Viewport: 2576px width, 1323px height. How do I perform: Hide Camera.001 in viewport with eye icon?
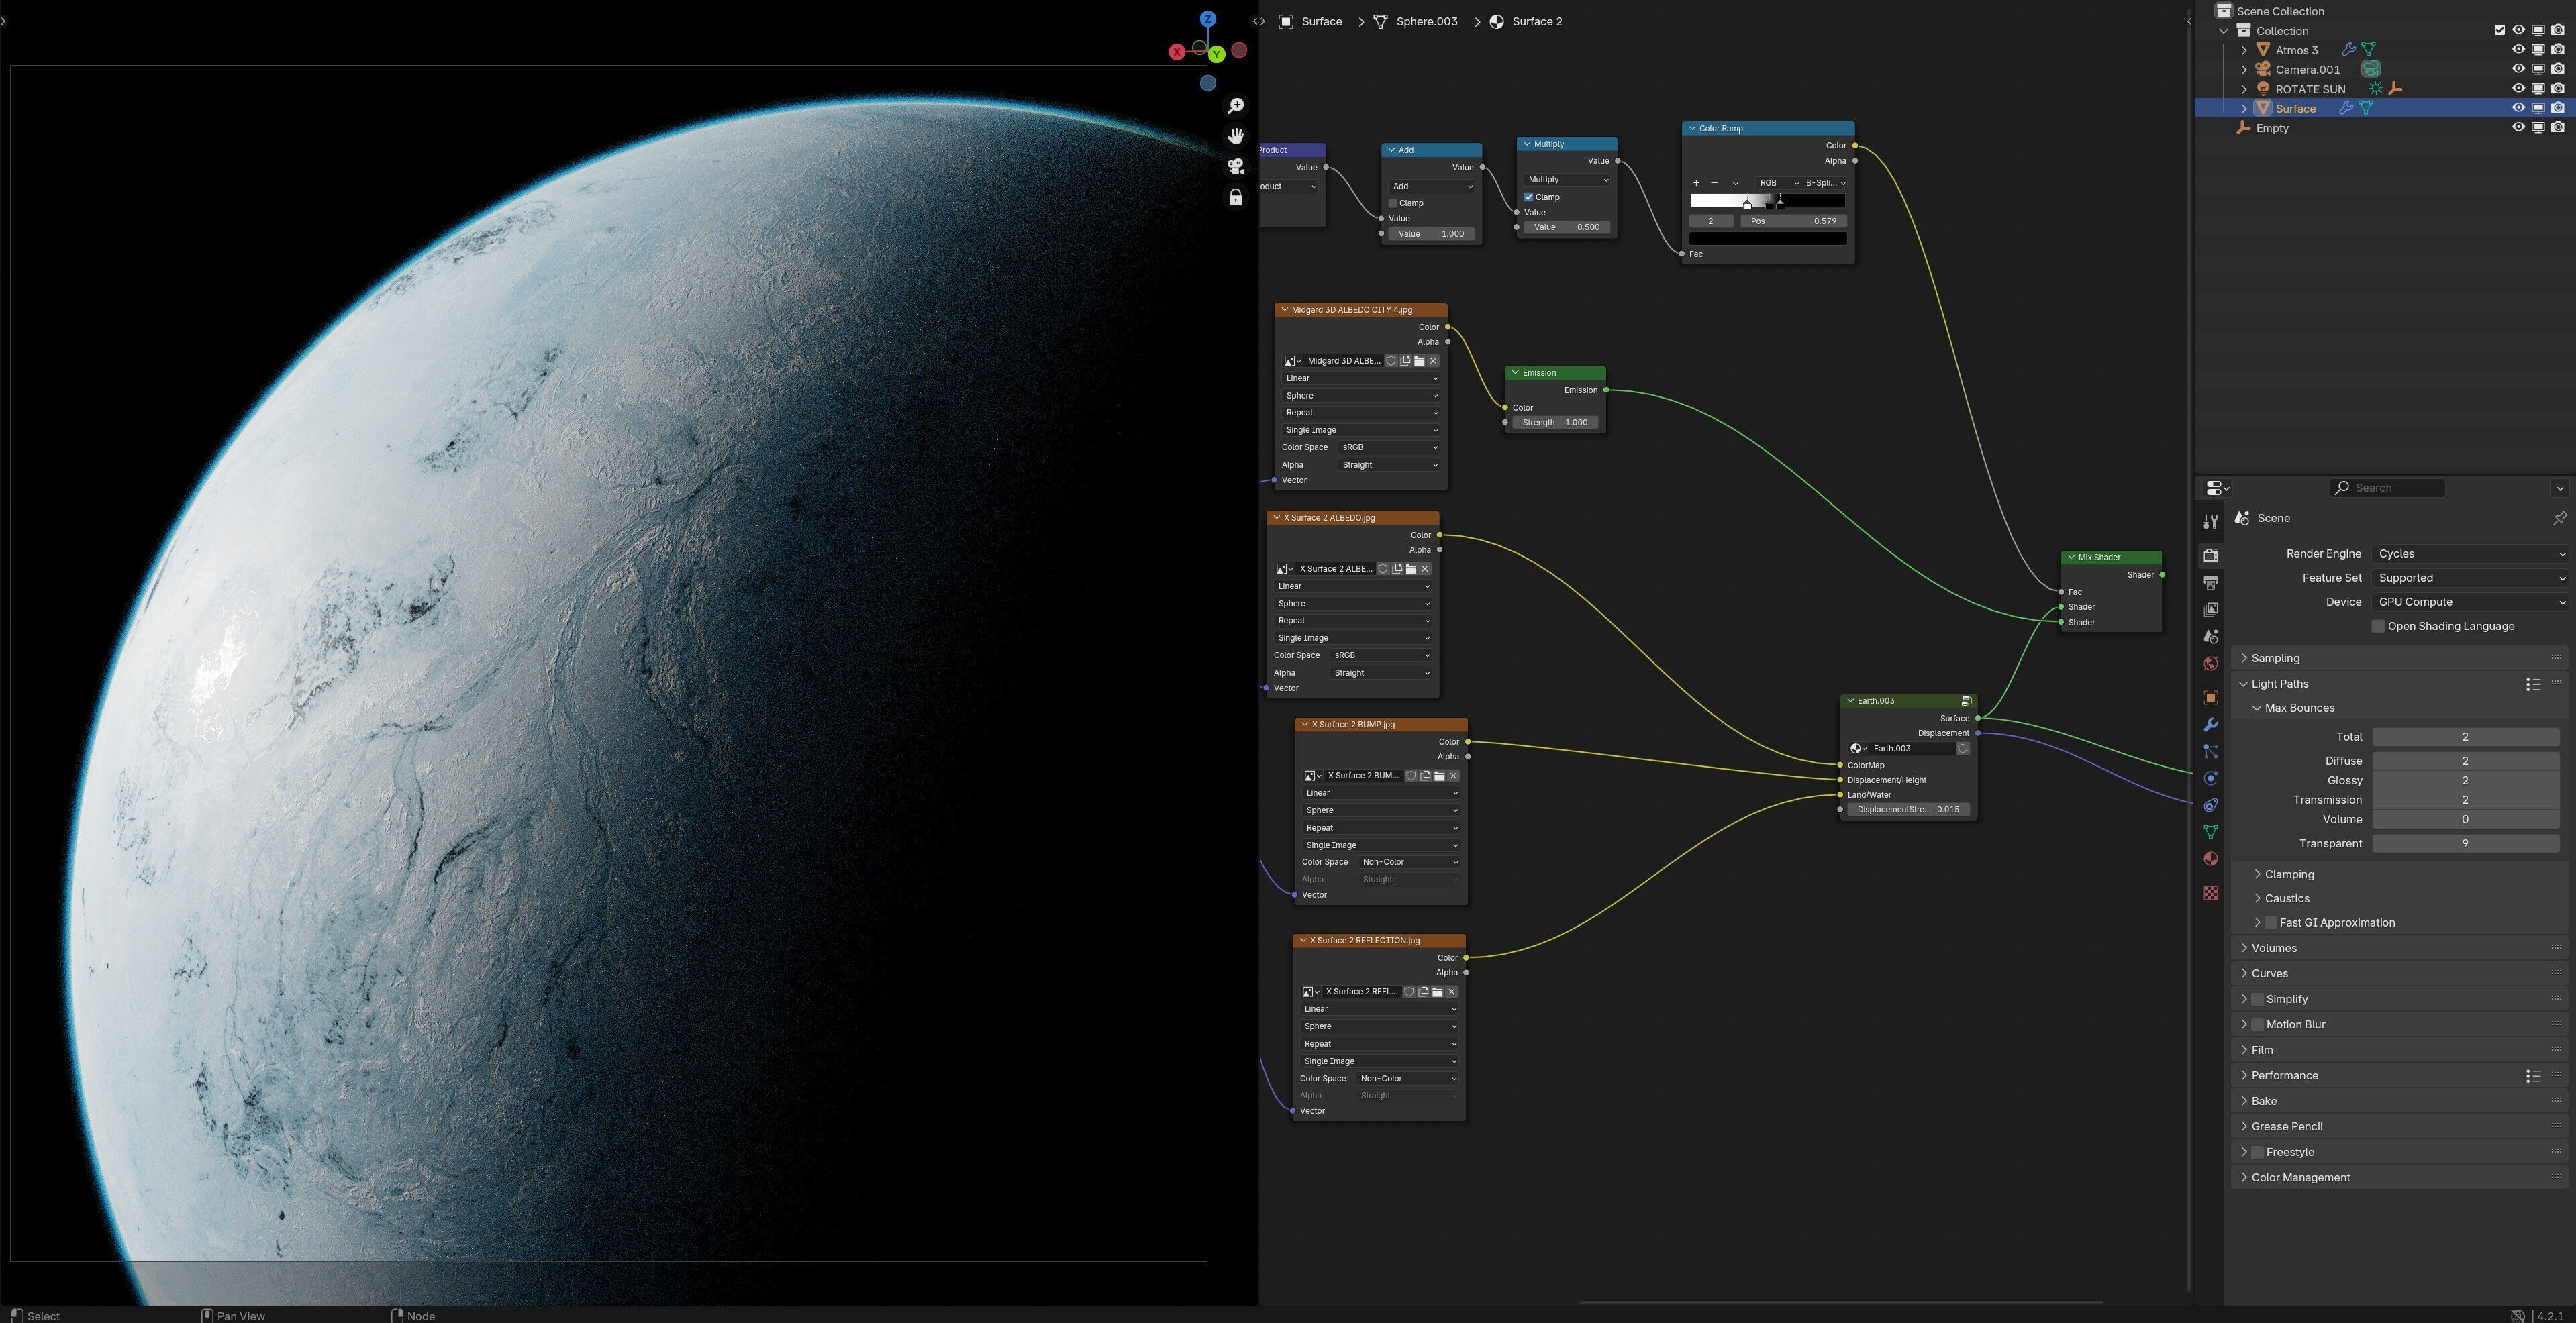click(x=2519, y=69)
